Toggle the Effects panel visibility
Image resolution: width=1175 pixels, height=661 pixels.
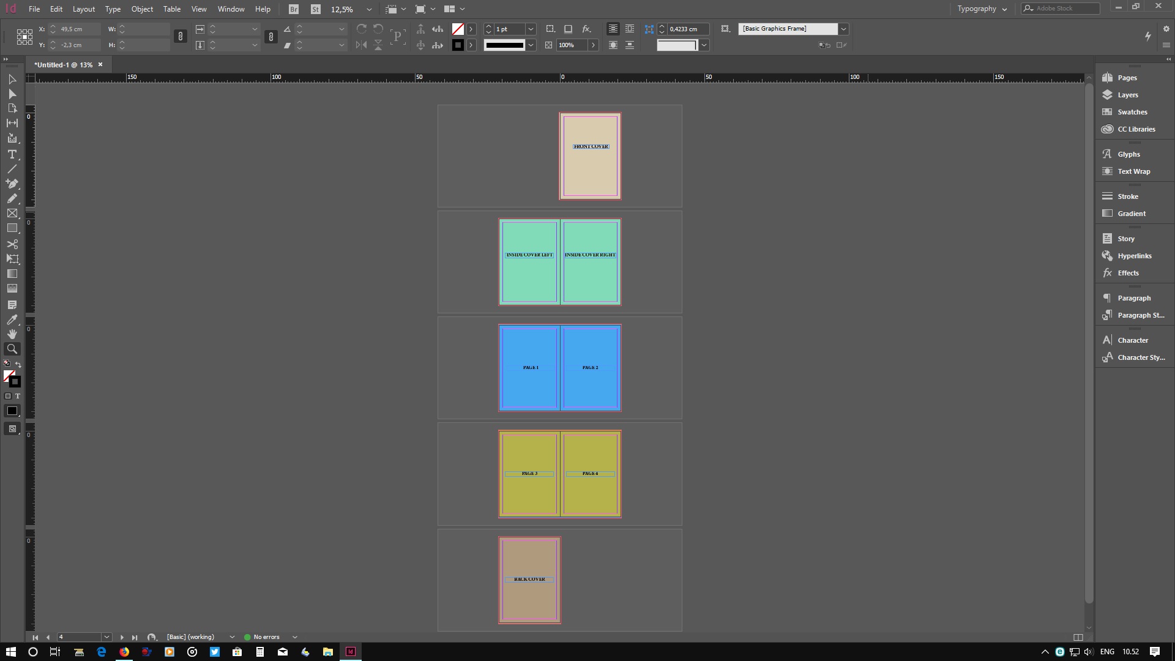click(x=1127, y=273)
